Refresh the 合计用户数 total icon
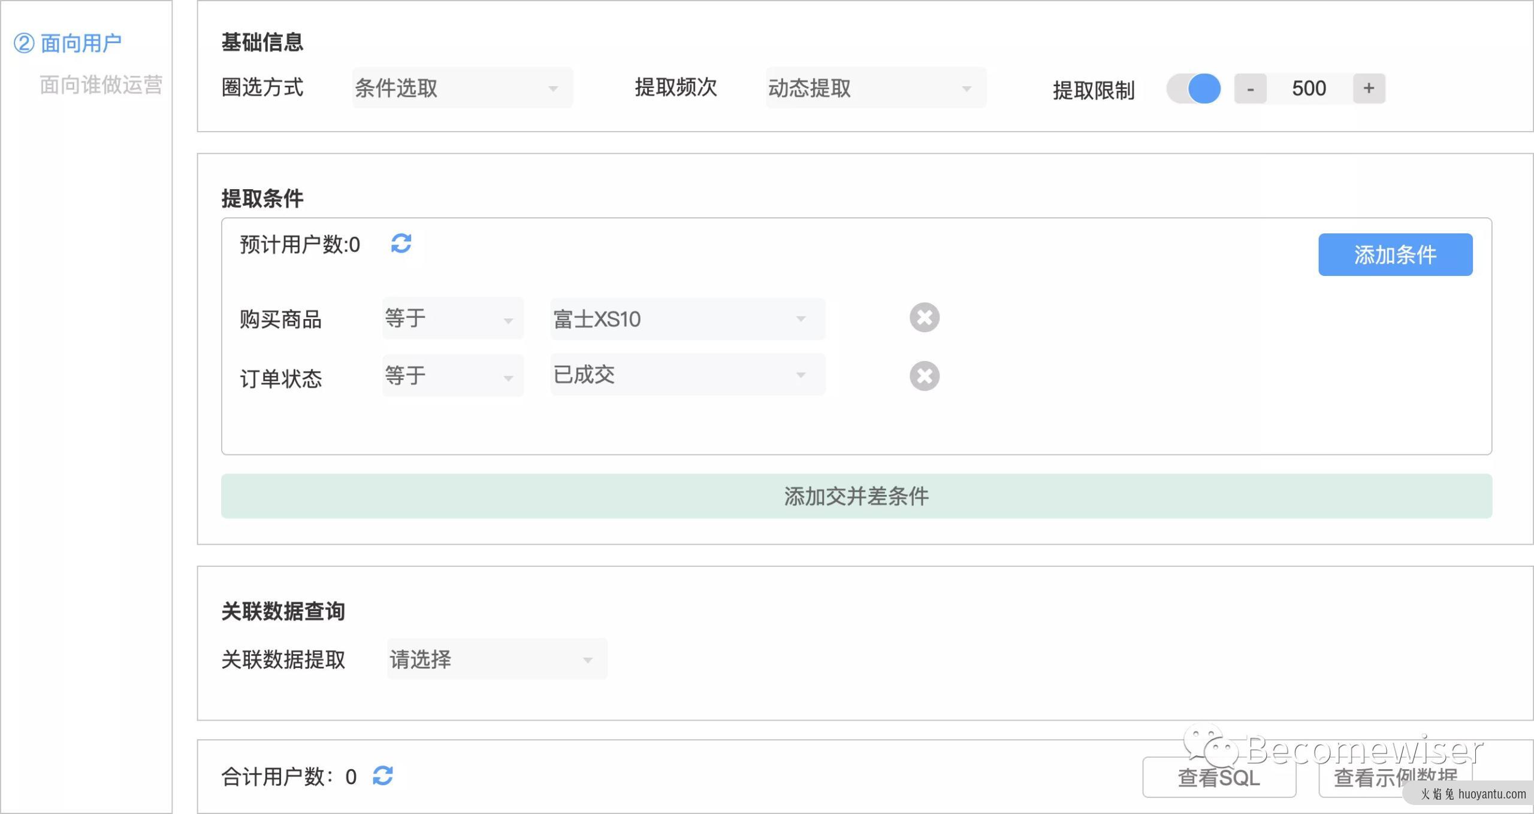Screen dimensions: 1534x814 pyautogui.click(x=383, y=776)
